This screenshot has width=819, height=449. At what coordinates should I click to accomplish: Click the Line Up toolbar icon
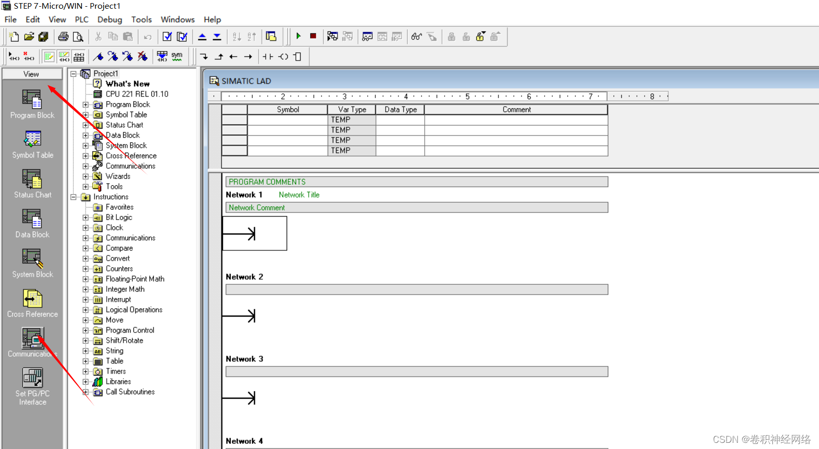(x=219, y=56)
